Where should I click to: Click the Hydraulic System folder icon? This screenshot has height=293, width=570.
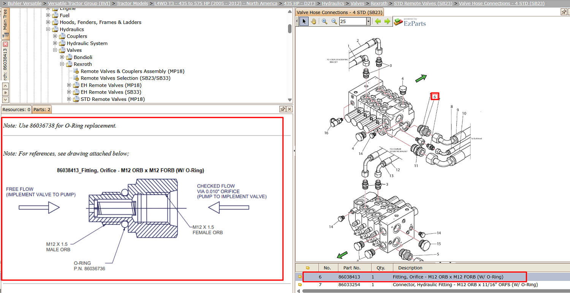click(x=62, y=43)
